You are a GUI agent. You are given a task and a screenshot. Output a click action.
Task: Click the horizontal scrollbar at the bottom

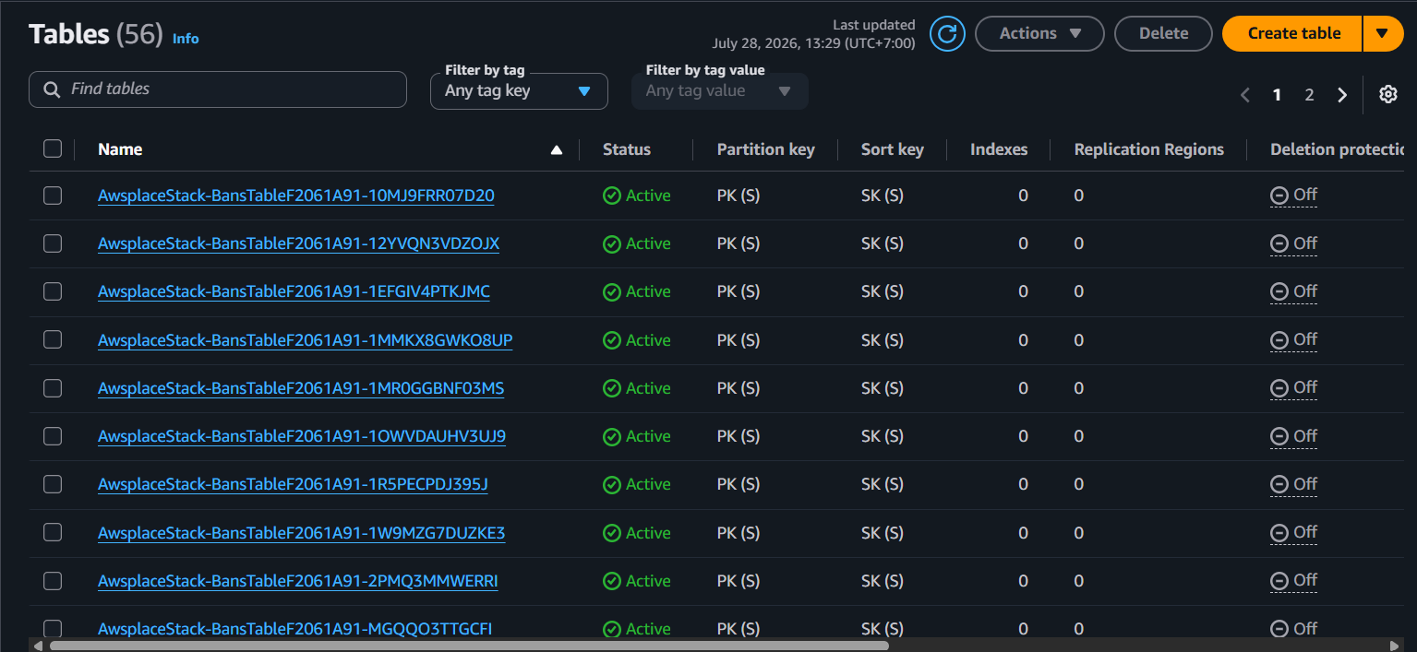pyautogui.click(x=469, y=646)
